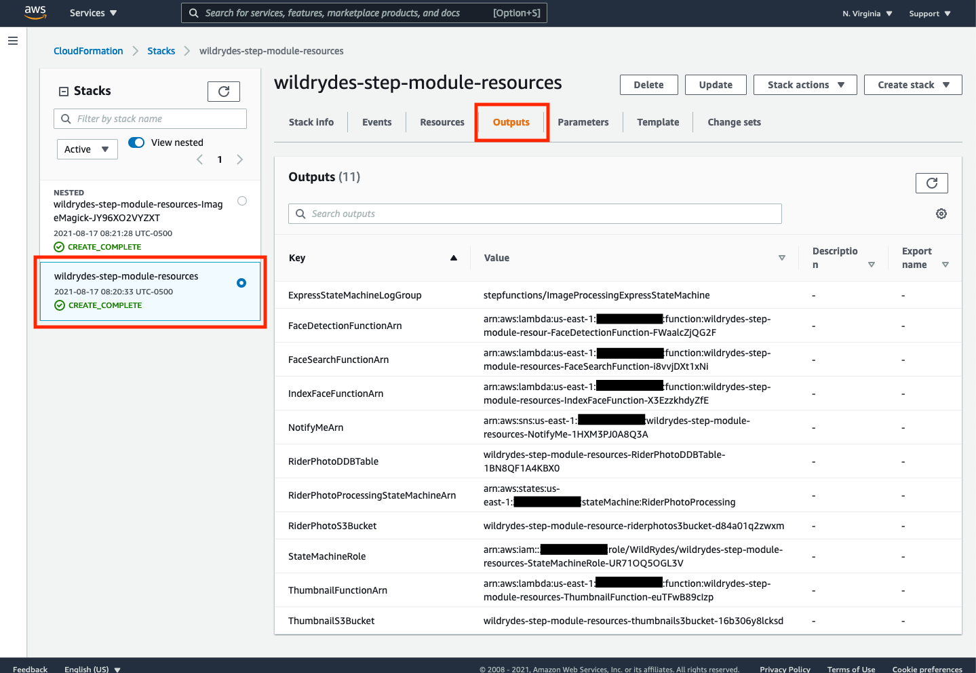Open Outputs table settings gear
976x673 pixels.
[941, 214]
